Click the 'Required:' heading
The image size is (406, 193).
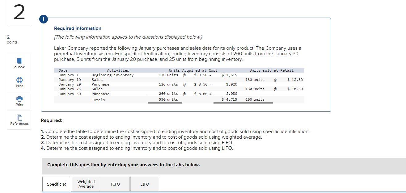coord(52,120)
